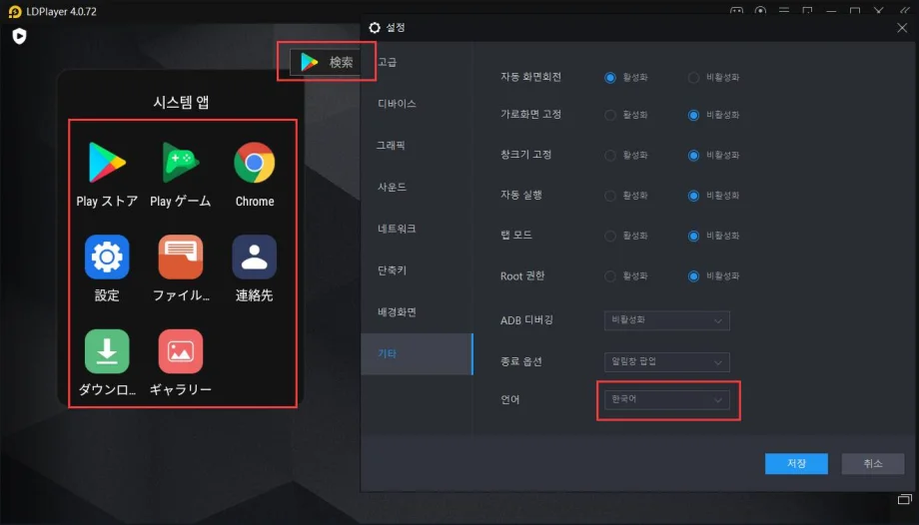Click the LDPlayer logo in title bar
This screenshot has width=919, height=525.
(x=15, y=12)
